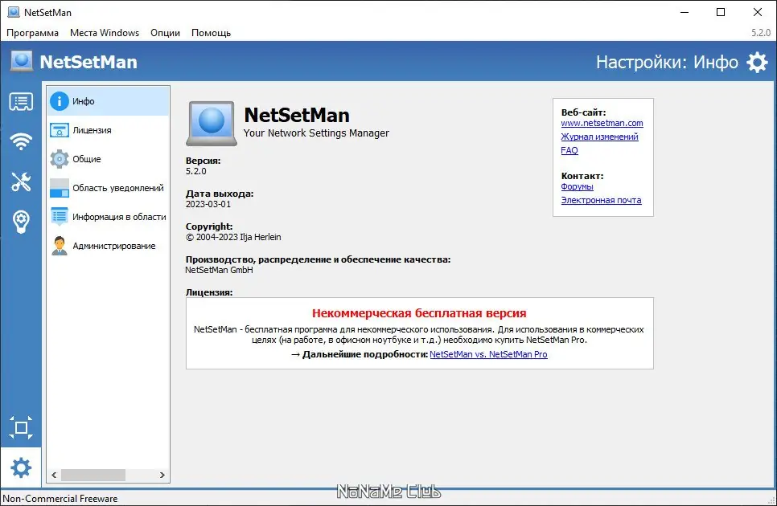Click the tray icon beside Область уведомлений

(60, 188)
